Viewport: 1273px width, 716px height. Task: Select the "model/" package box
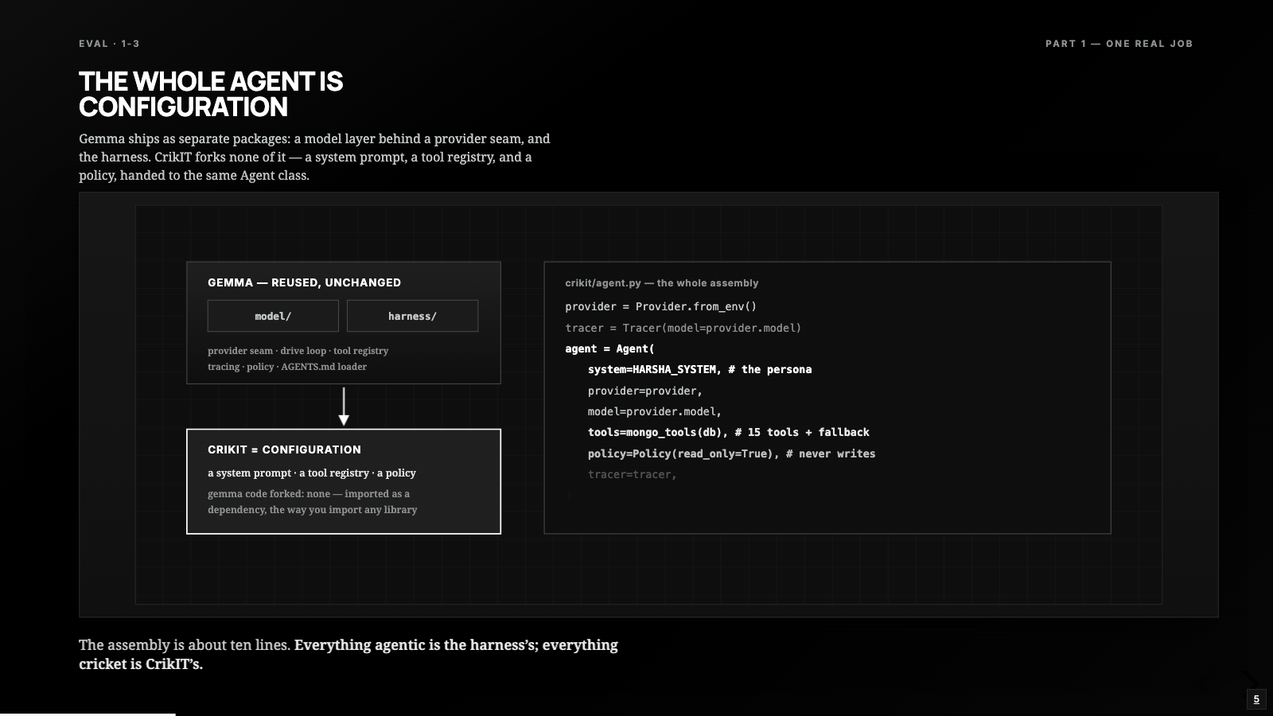click(x=273, y=316)
